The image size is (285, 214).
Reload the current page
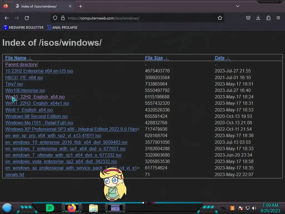(x=27, y=18)
